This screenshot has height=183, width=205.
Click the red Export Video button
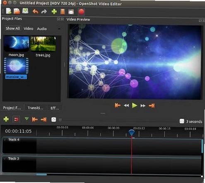(81, 12)
